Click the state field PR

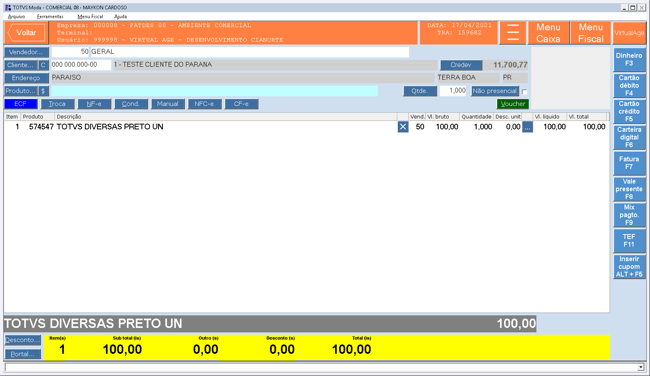[x=515, y=78]
